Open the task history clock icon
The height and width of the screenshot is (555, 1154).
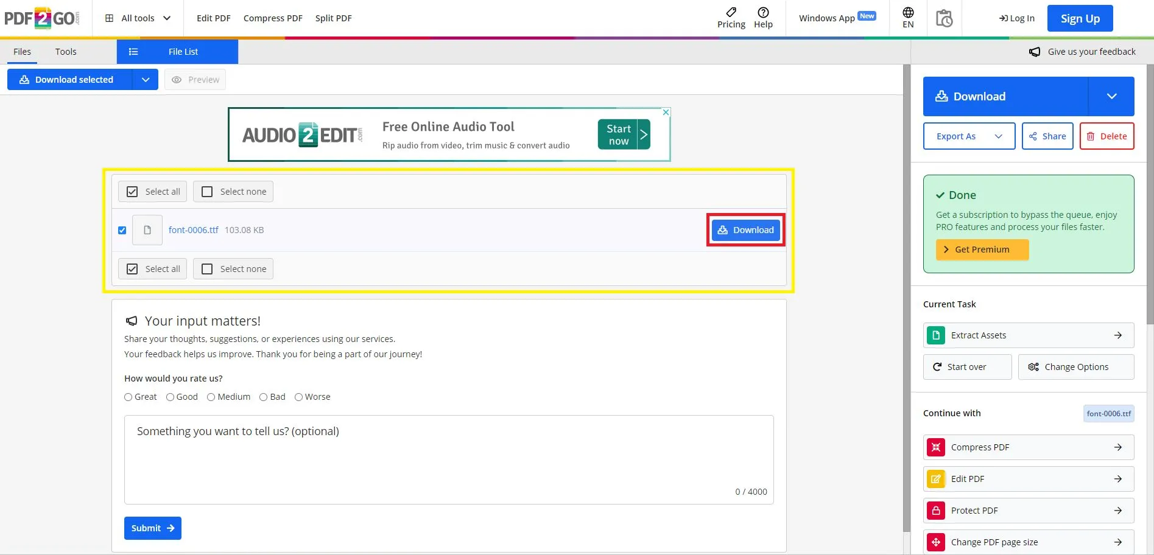click(x=944, y=18)
